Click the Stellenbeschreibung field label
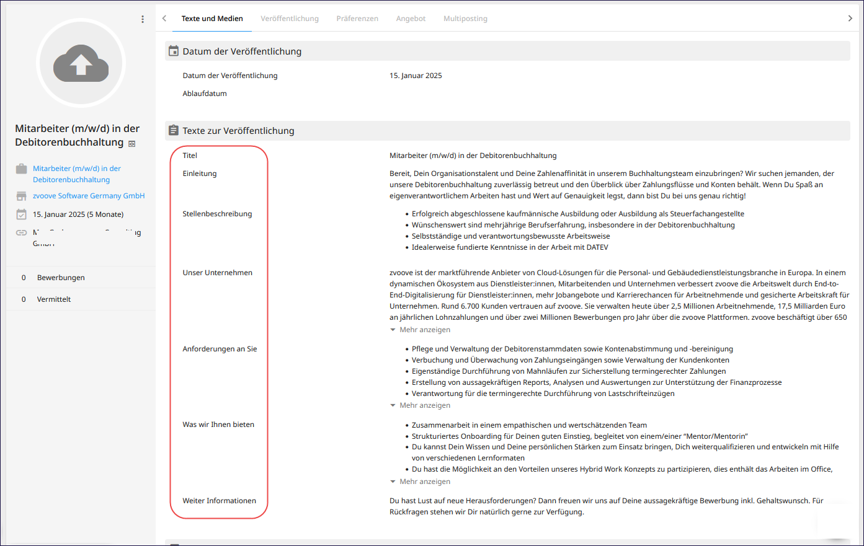 pos(217,214)
